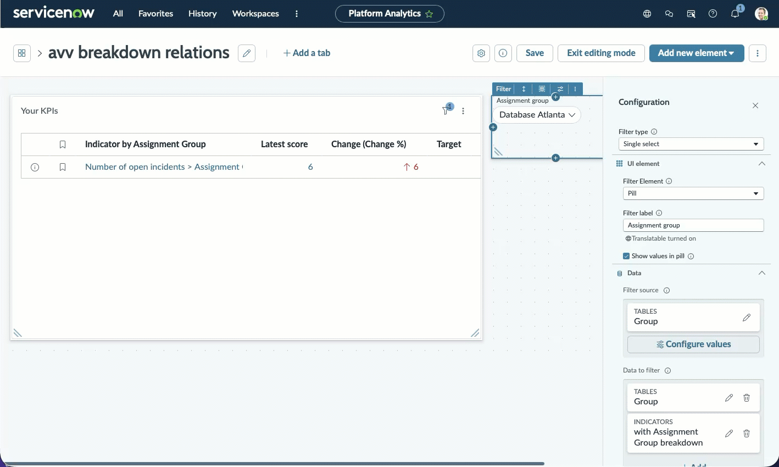Edit Data to filter Group table entry
The height and width of the screenshot is (467, 779).
(729, 398)
